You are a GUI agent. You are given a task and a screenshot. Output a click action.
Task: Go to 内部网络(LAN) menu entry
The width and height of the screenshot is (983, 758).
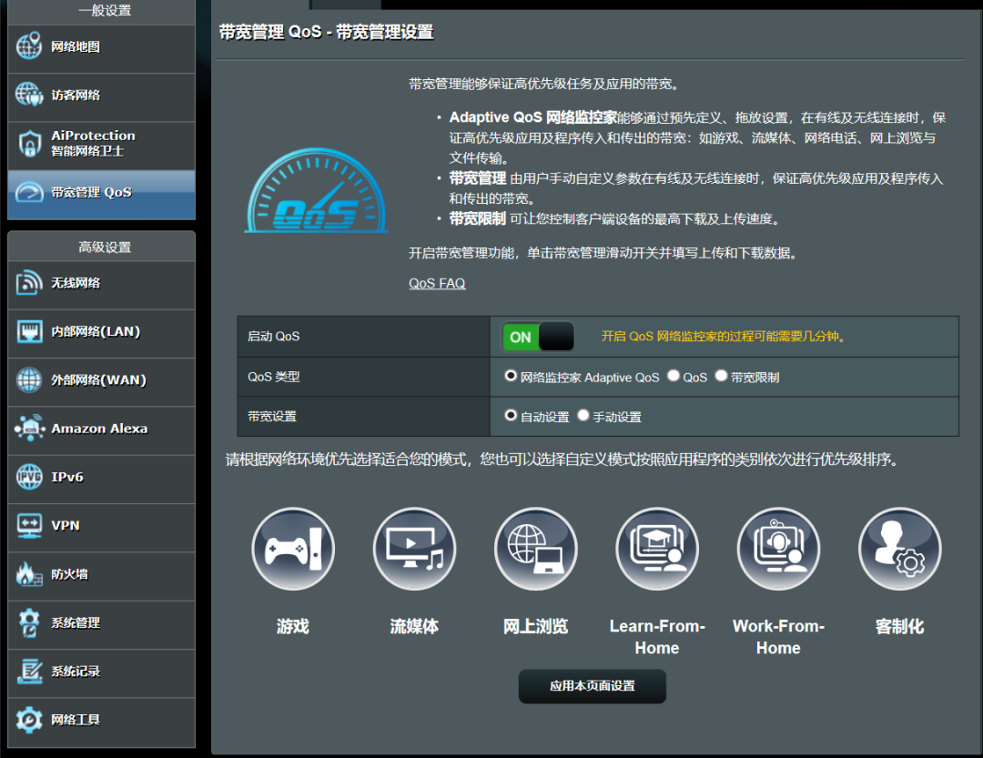[x=102, y=334]
